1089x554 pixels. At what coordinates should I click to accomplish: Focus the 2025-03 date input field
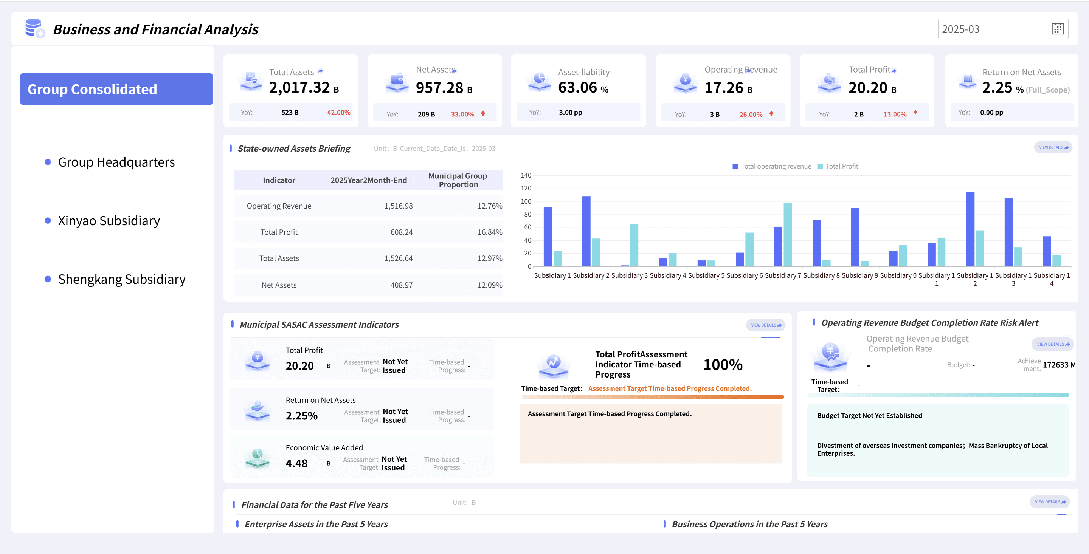pyautogui.click(x=1003, y=29)
